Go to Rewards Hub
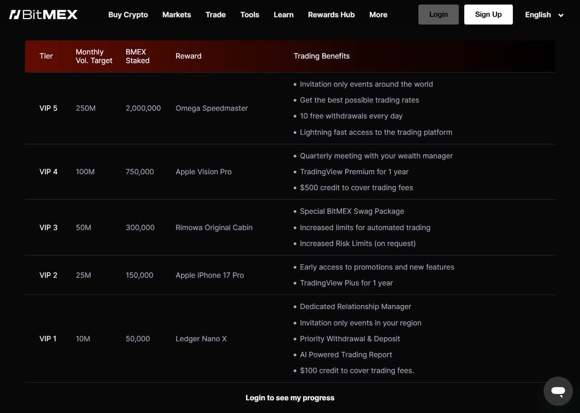580x413 pixels. tap(331, 15)
